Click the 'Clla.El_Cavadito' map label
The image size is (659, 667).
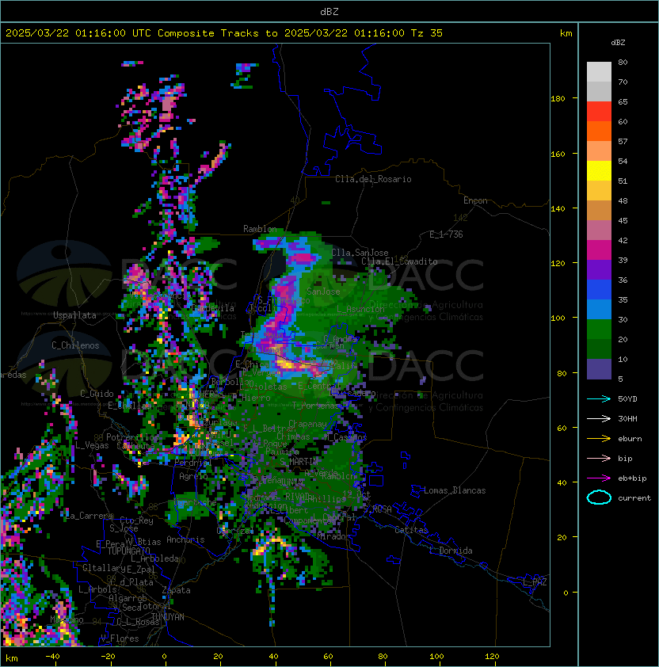click(x=399, y=261)
